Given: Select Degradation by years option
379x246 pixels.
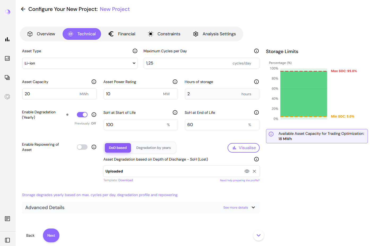Looking at the screenshot, I should point(154,148).
